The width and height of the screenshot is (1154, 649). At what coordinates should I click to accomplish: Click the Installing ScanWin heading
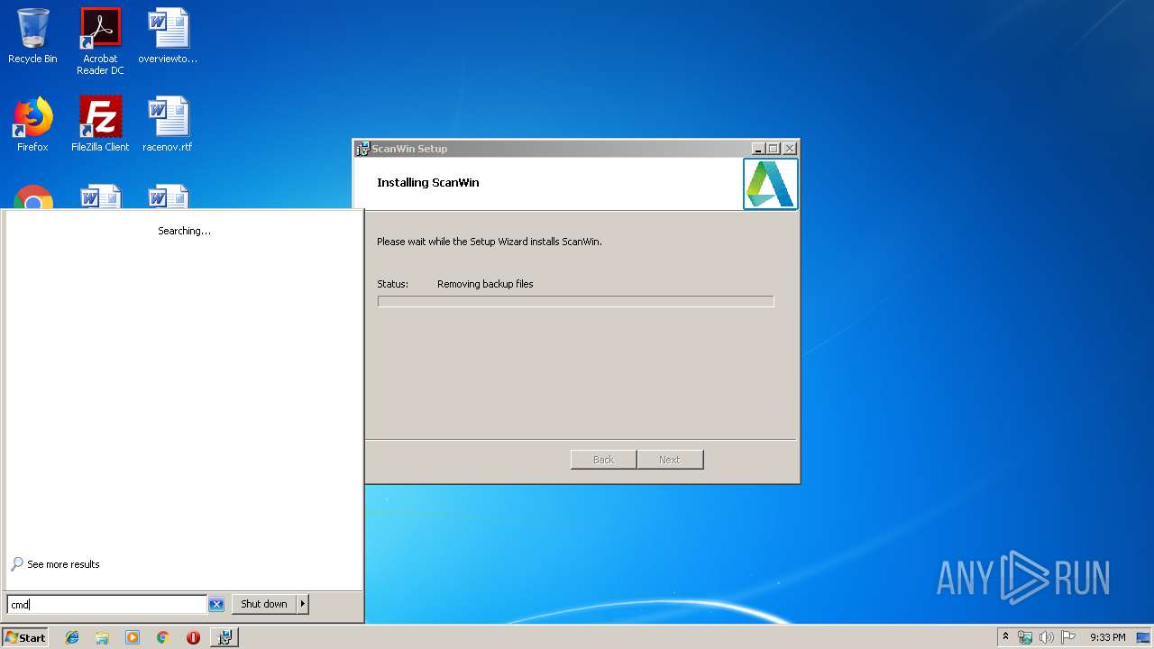coord(428,182)
